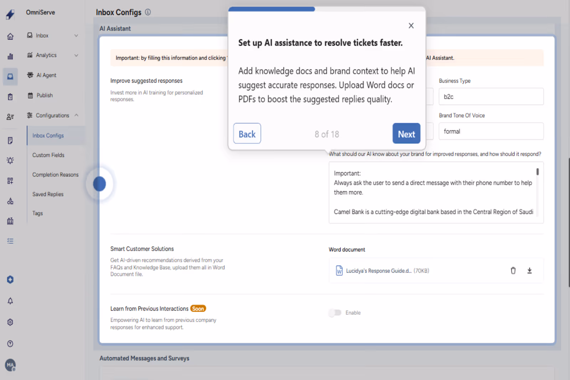Click the 8 of 18 step counter
The image size is (570, 380).
[x=327, y=134]
